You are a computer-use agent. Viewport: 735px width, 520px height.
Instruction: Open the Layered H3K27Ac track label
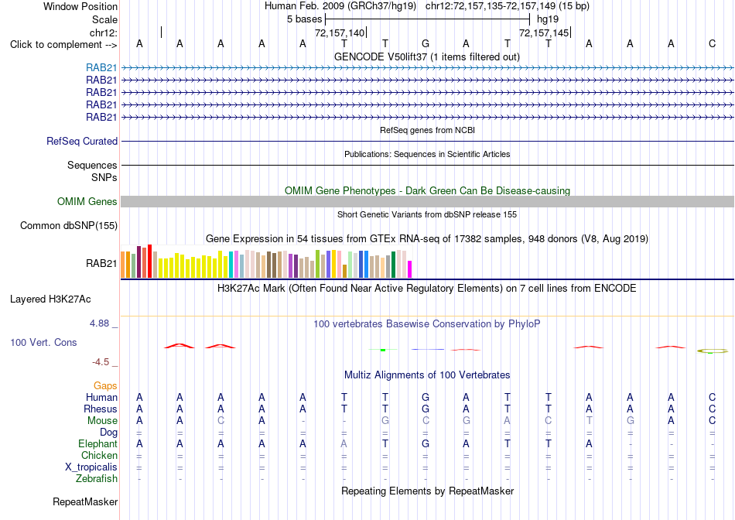point(50,299)
